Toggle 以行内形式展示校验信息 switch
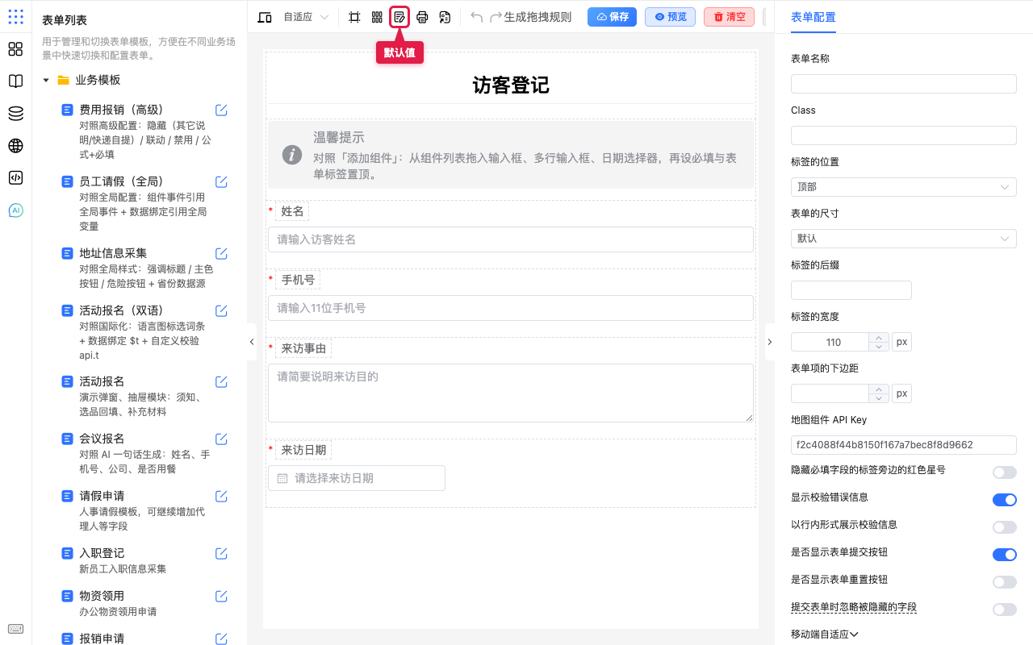The image size is (1033, 645). [1004, 527]
